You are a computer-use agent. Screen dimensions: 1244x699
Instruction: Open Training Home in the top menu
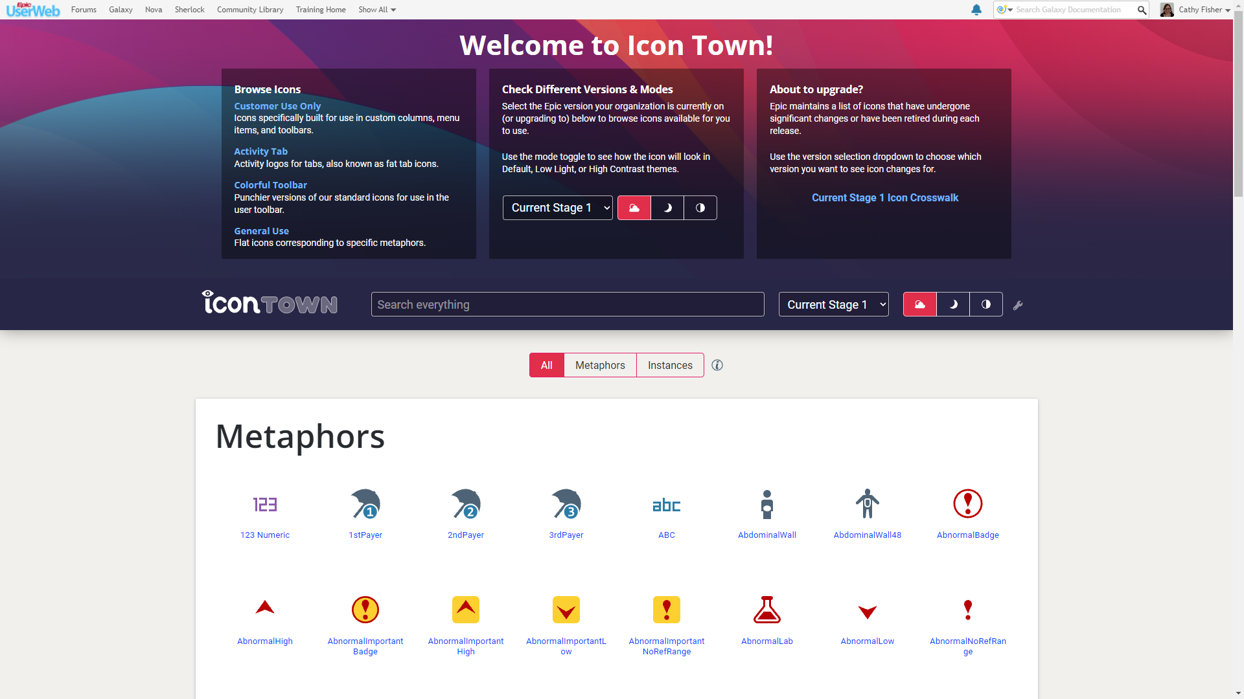[x=321, y=10]
